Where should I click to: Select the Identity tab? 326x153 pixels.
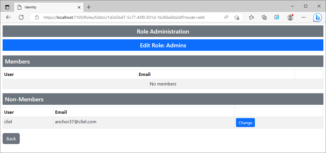tap(49, 7)
